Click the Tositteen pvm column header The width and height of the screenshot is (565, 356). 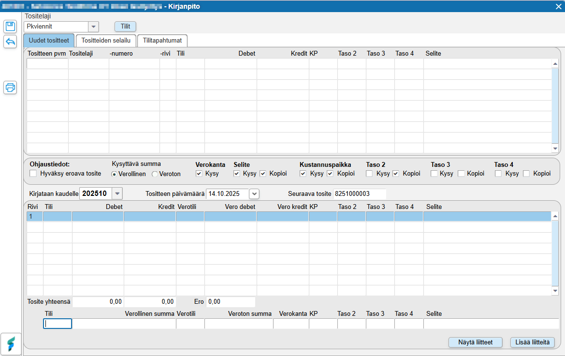coord(47,53)
